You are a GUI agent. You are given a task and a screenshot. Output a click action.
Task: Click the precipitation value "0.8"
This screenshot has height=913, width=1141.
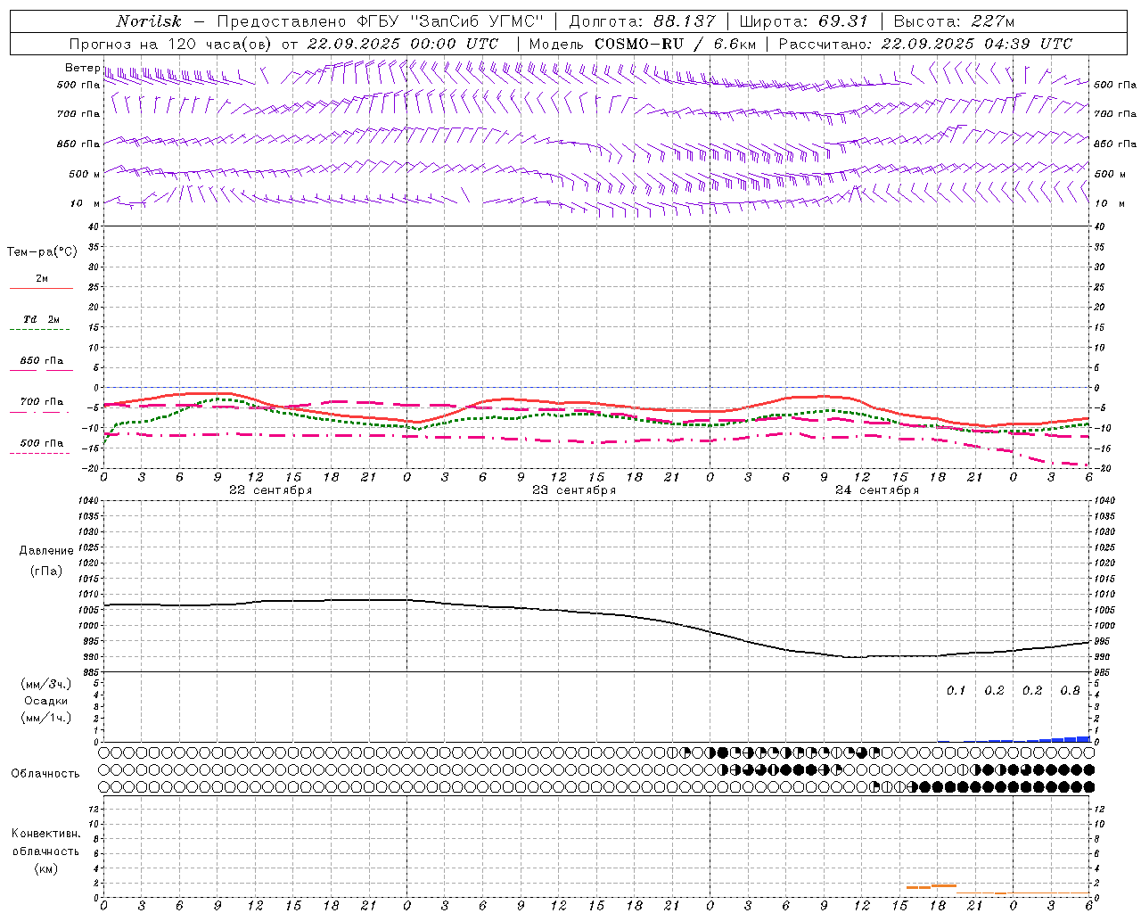[1071, 691]
